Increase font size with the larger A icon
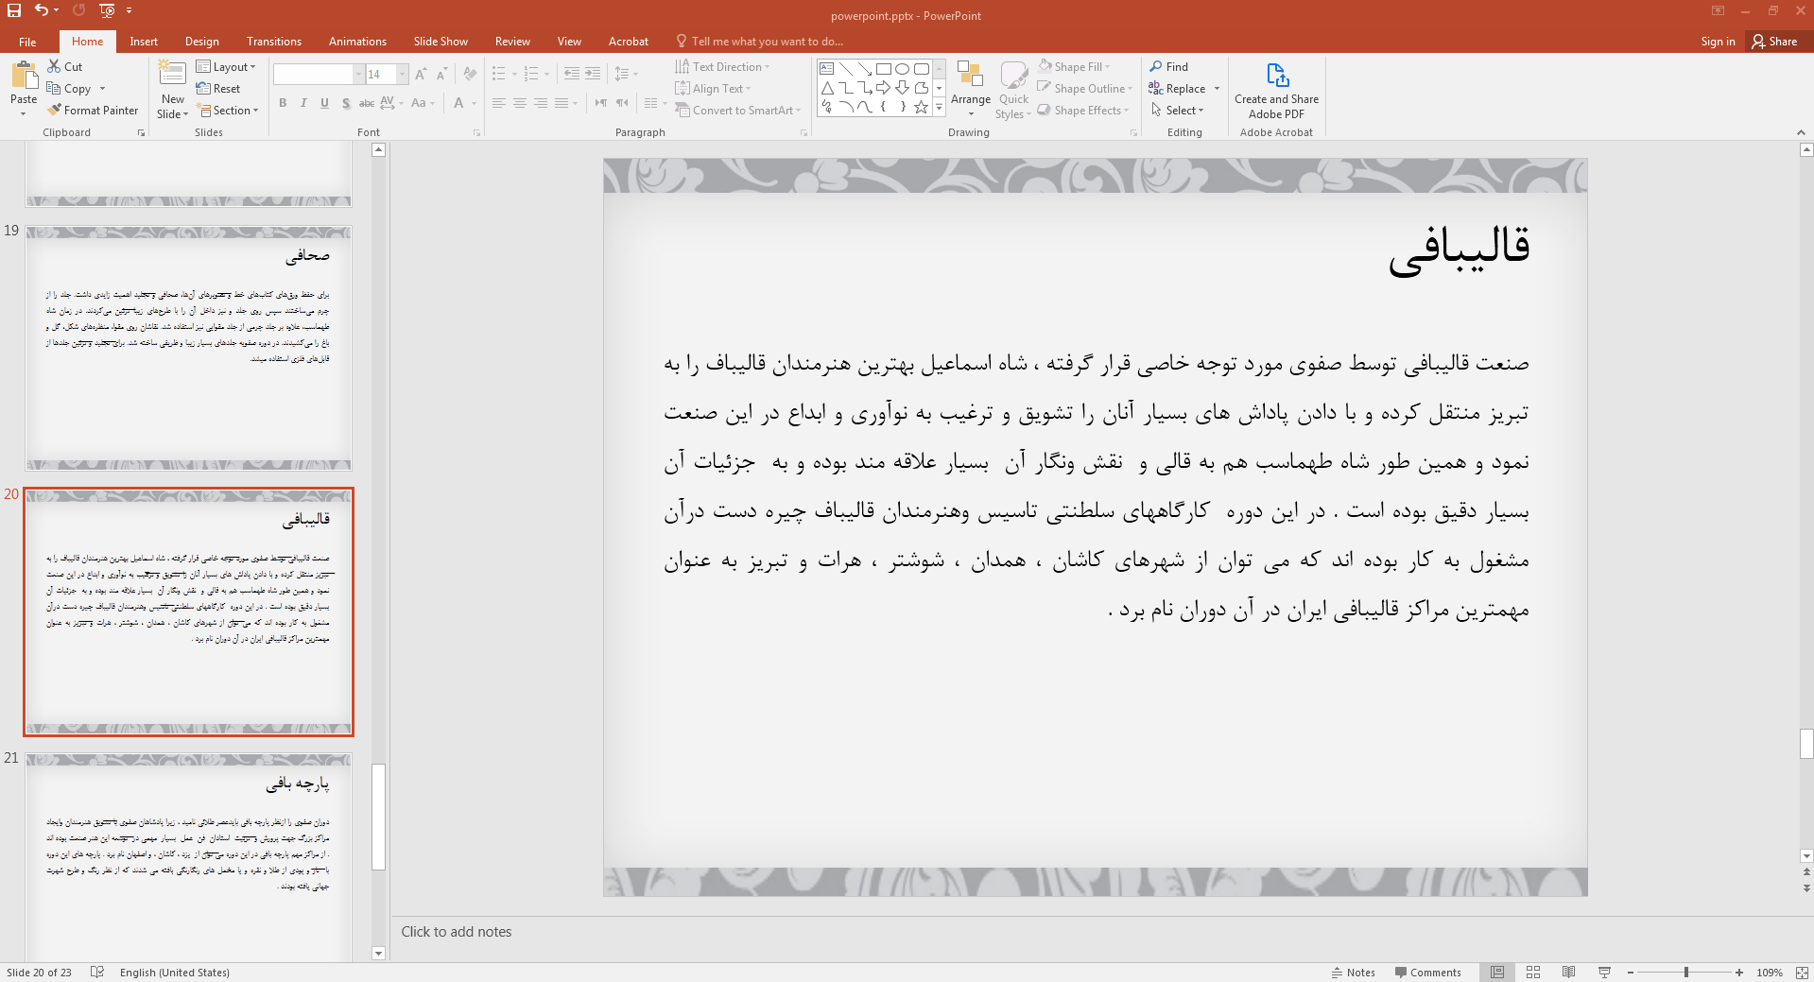This screenshot has height=982, width=1814. coord(420,74)
